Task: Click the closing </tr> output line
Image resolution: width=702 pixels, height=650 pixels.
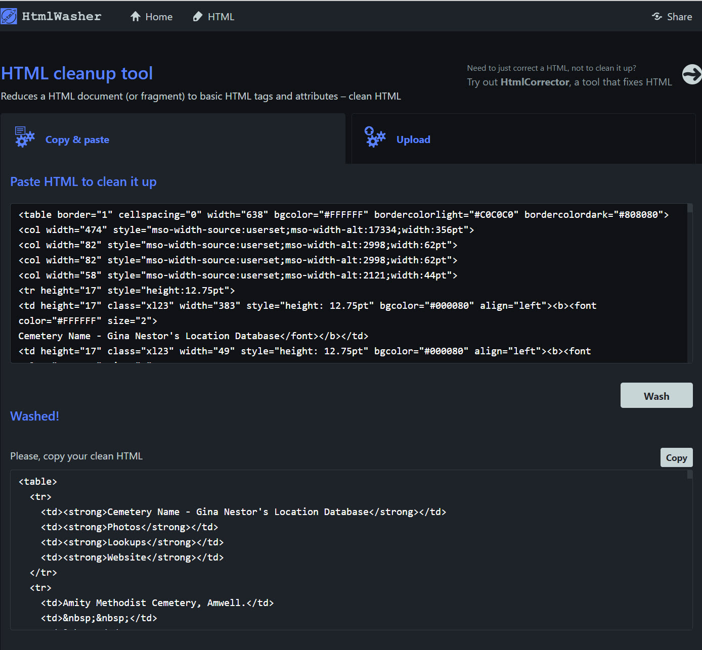Action: click(x=43, y=572)
